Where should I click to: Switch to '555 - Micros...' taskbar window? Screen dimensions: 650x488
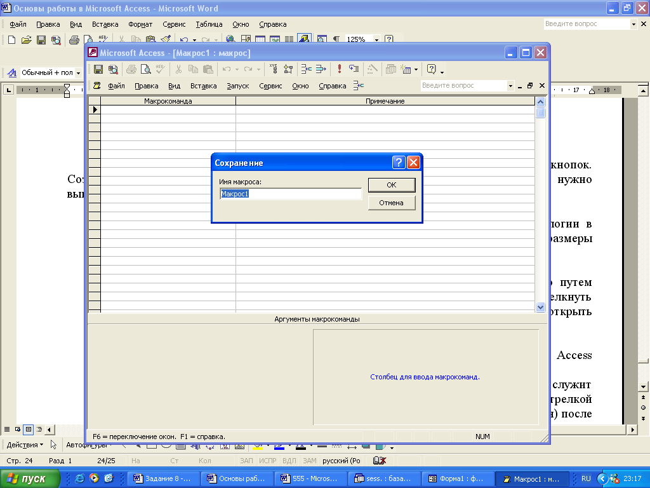click(311, 479)
